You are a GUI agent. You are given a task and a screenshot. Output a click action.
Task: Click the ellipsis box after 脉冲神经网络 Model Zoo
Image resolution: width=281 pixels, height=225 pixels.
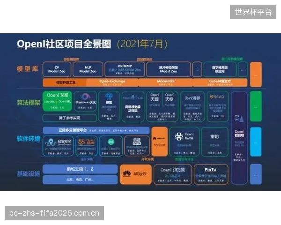(197, 69)
